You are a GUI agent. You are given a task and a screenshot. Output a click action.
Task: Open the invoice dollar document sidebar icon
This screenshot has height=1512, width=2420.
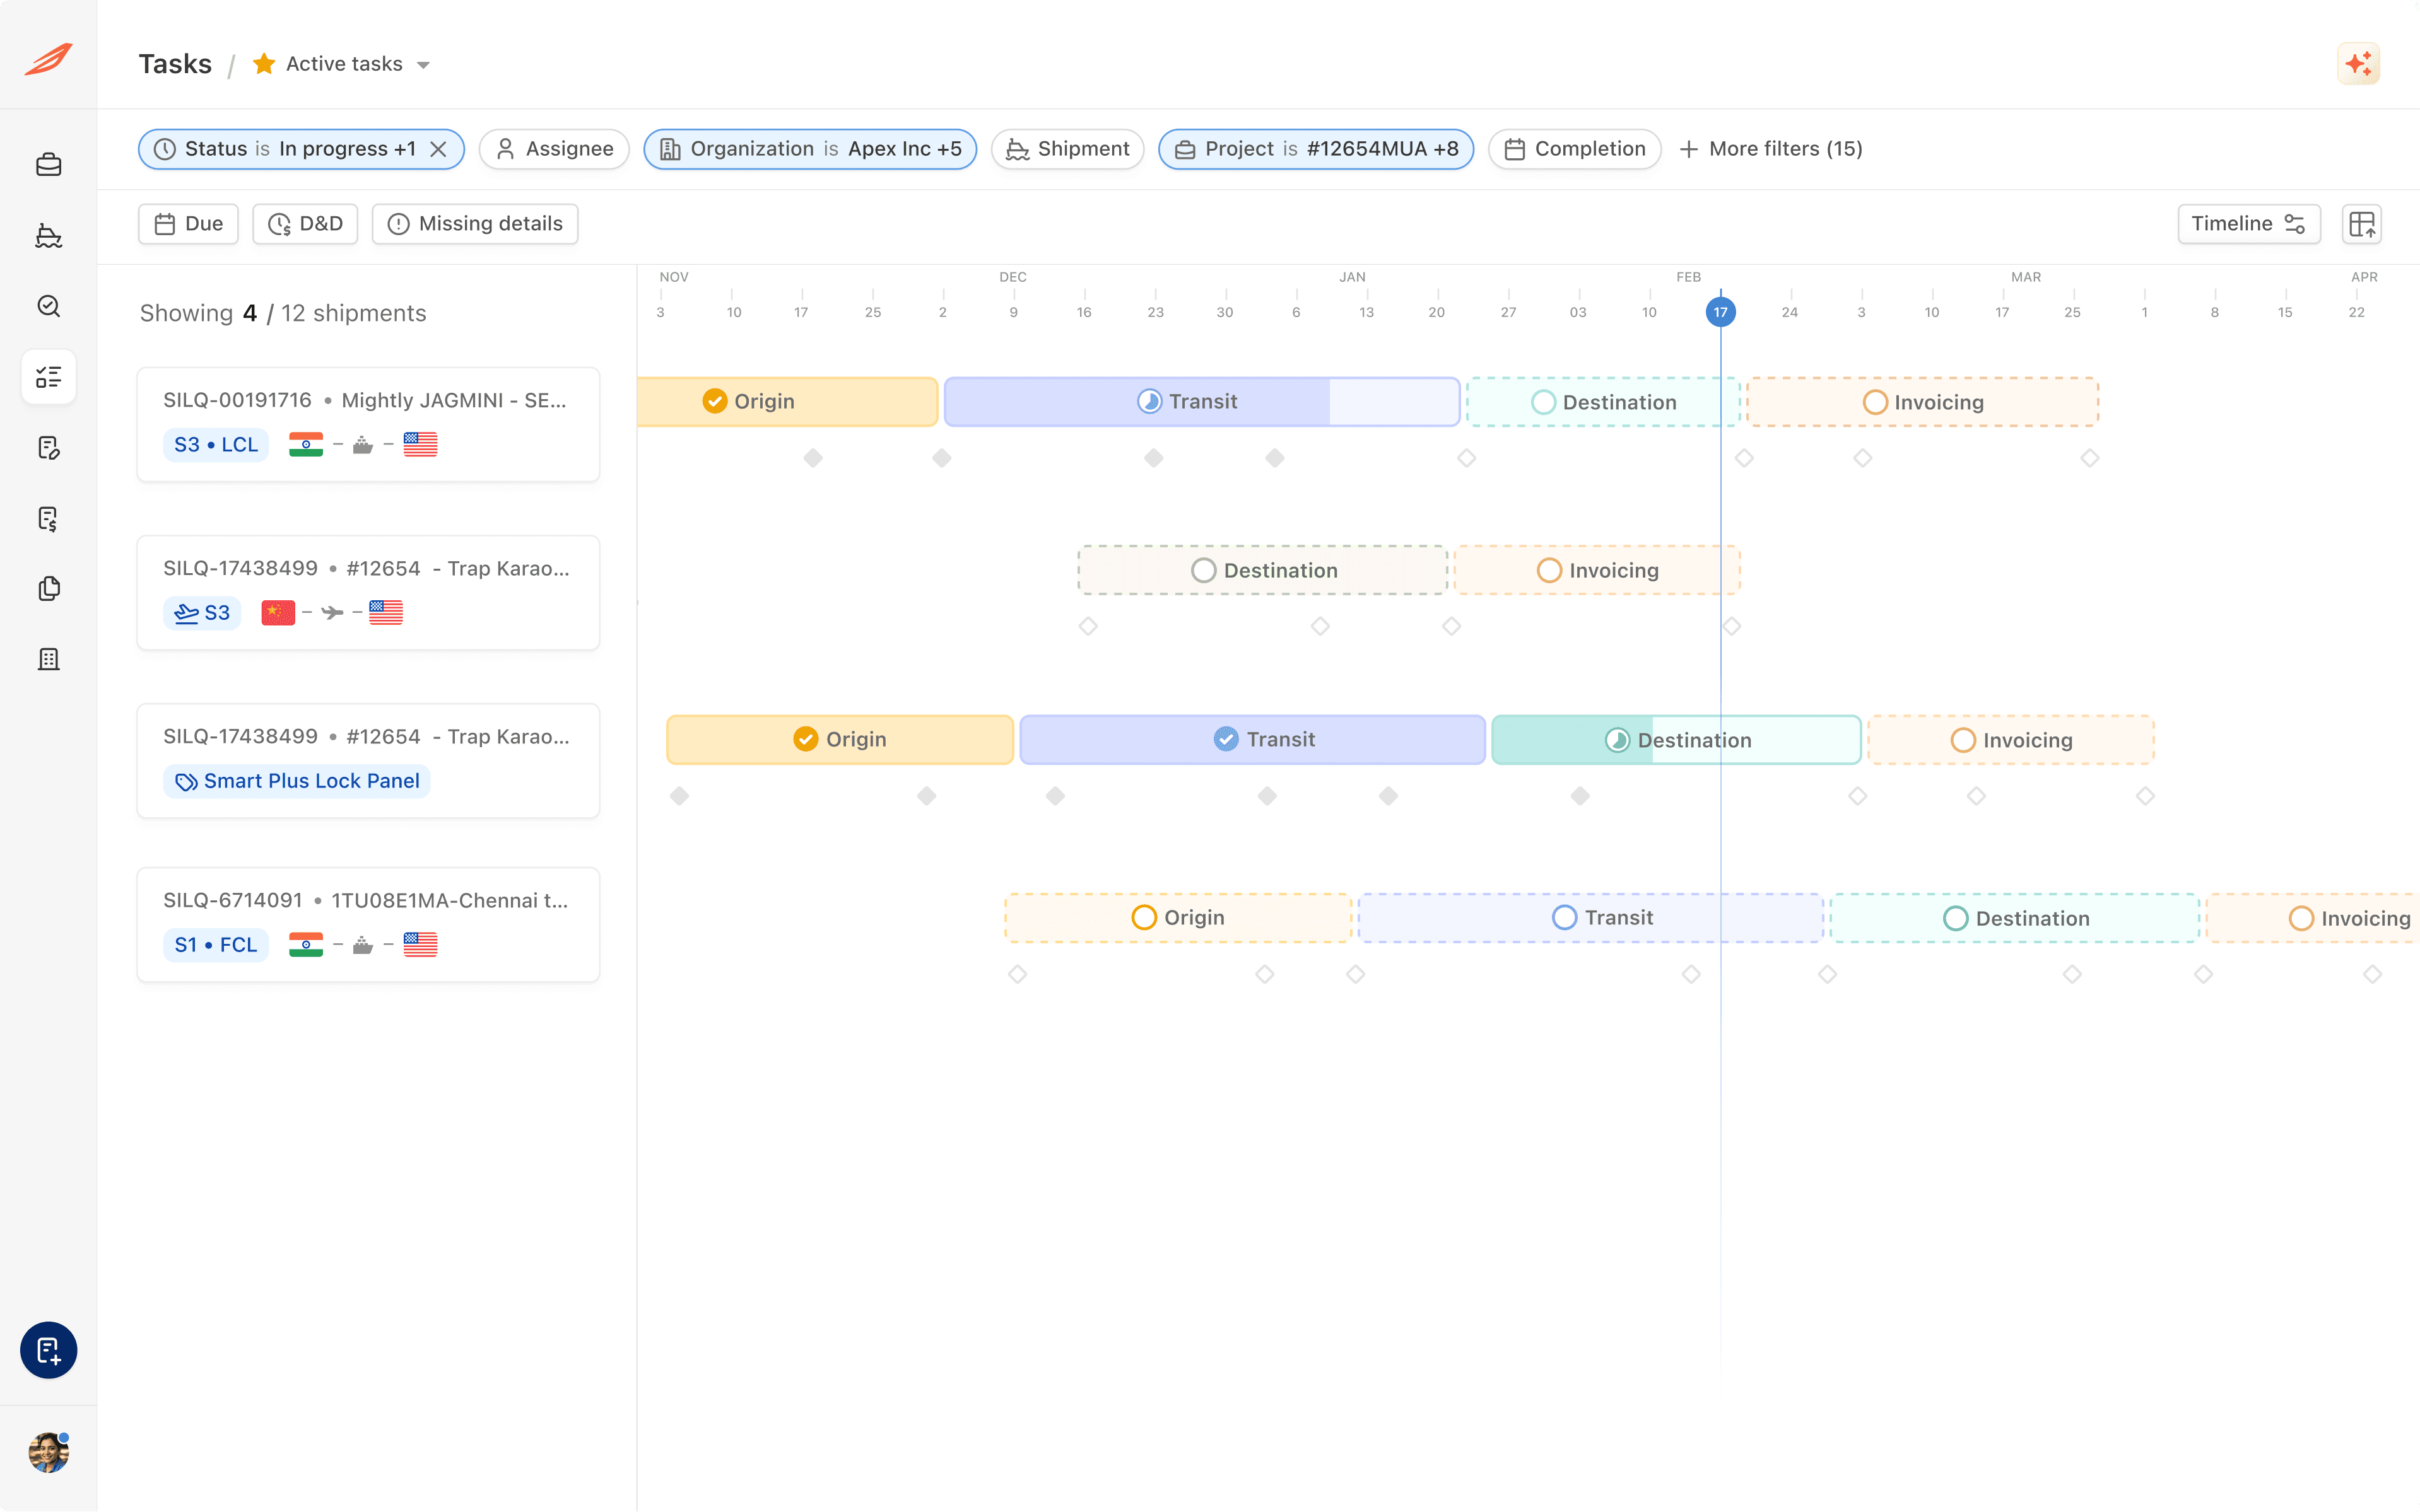pos(48,518)
